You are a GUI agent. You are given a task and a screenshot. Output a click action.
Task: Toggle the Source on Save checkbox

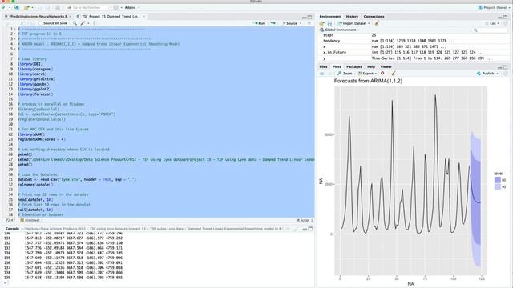click(41, 23)
